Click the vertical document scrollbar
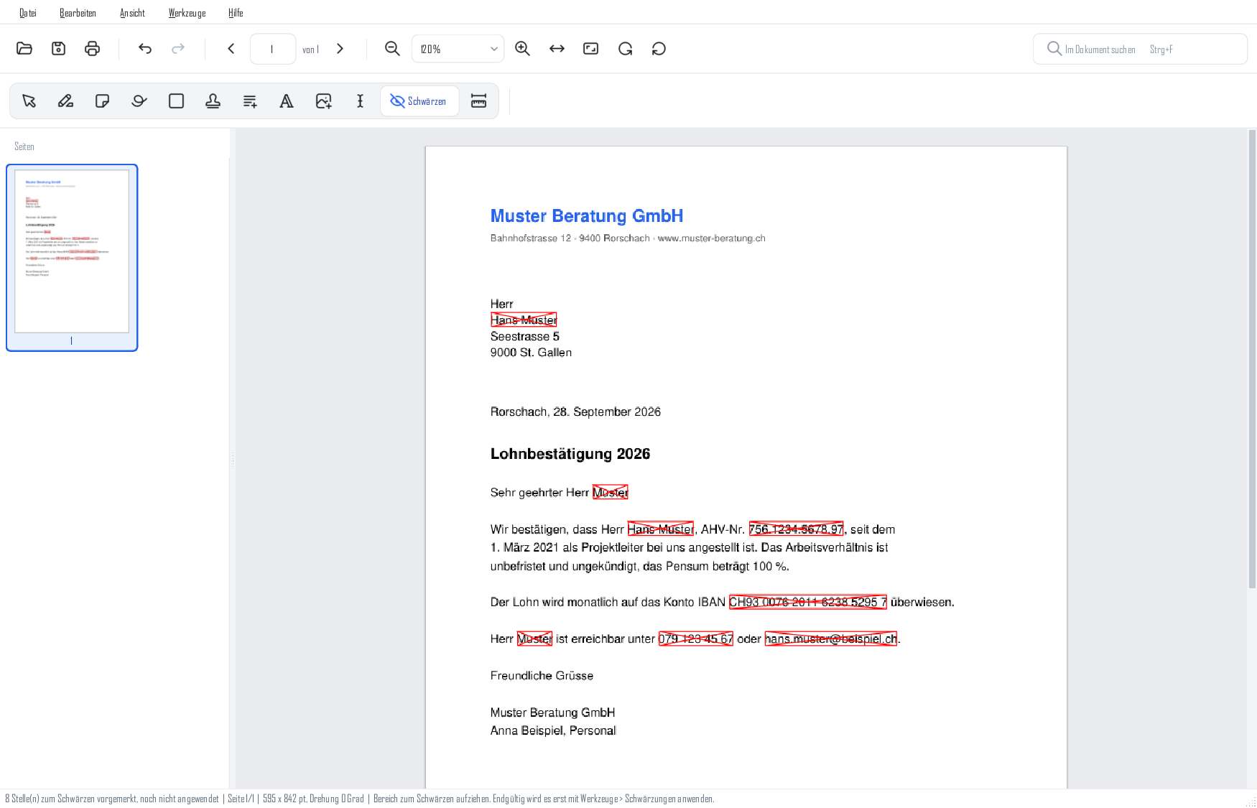The image size is (1257, 808). point(1252,359)
